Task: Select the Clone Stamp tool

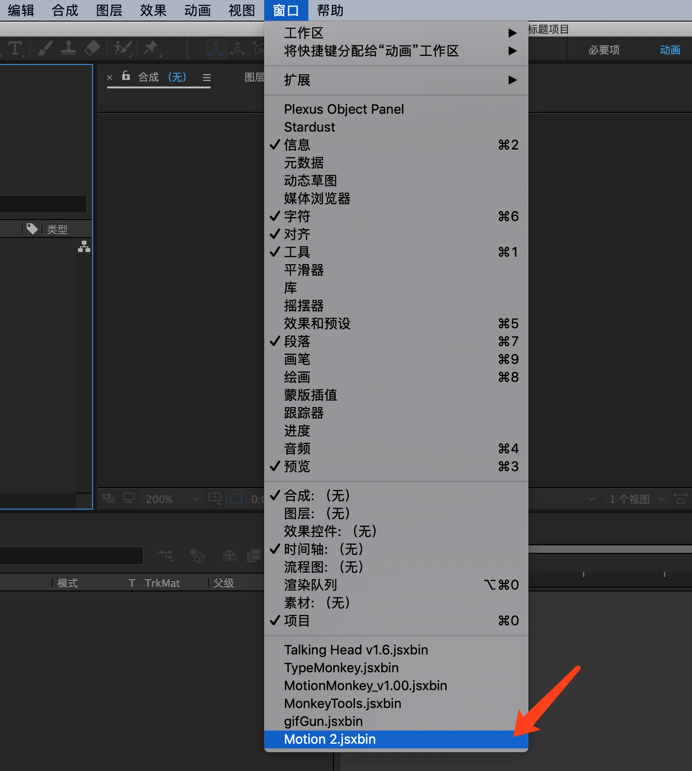Action: click(69, 48)
